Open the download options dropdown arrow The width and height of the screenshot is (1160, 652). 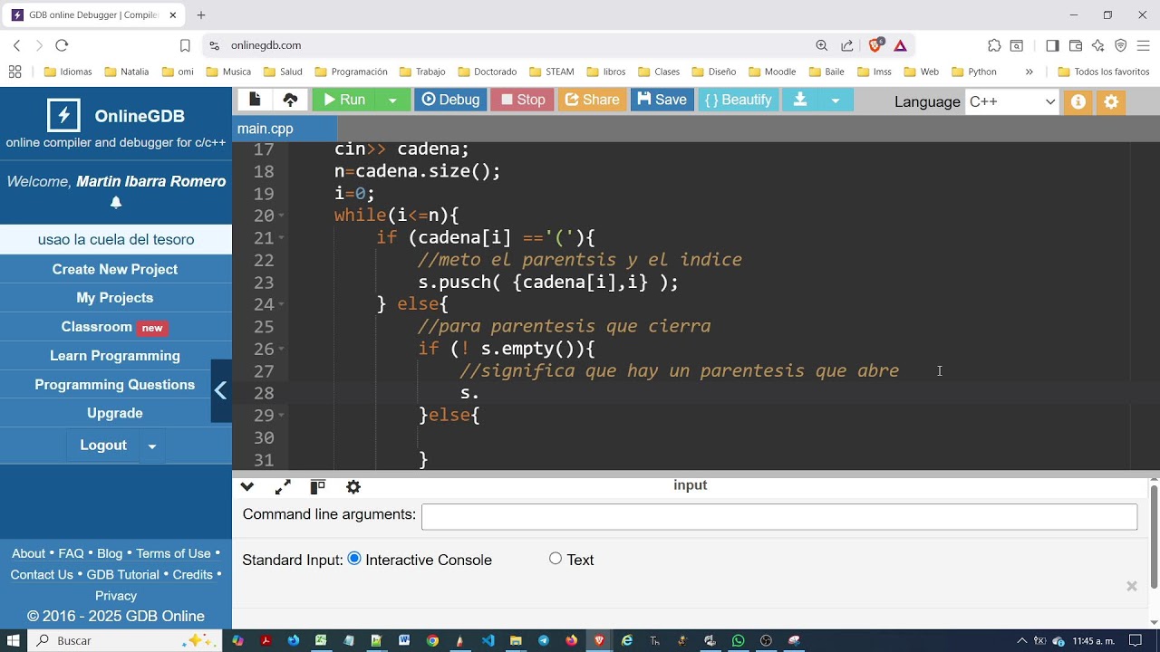click(x=836, y=100)
